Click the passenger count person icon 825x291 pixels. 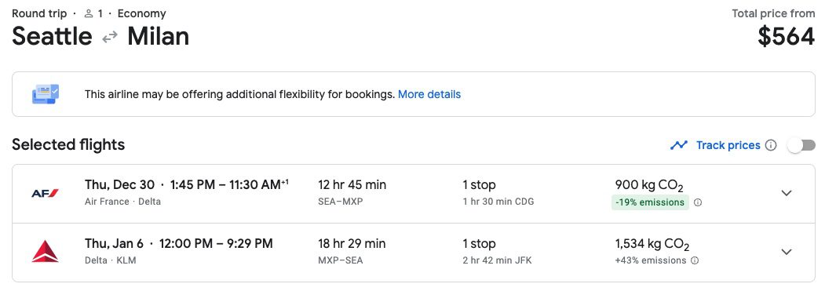(89, 13)
